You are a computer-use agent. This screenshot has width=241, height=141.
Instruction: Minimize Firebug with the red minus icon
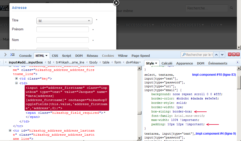[230, 54]
